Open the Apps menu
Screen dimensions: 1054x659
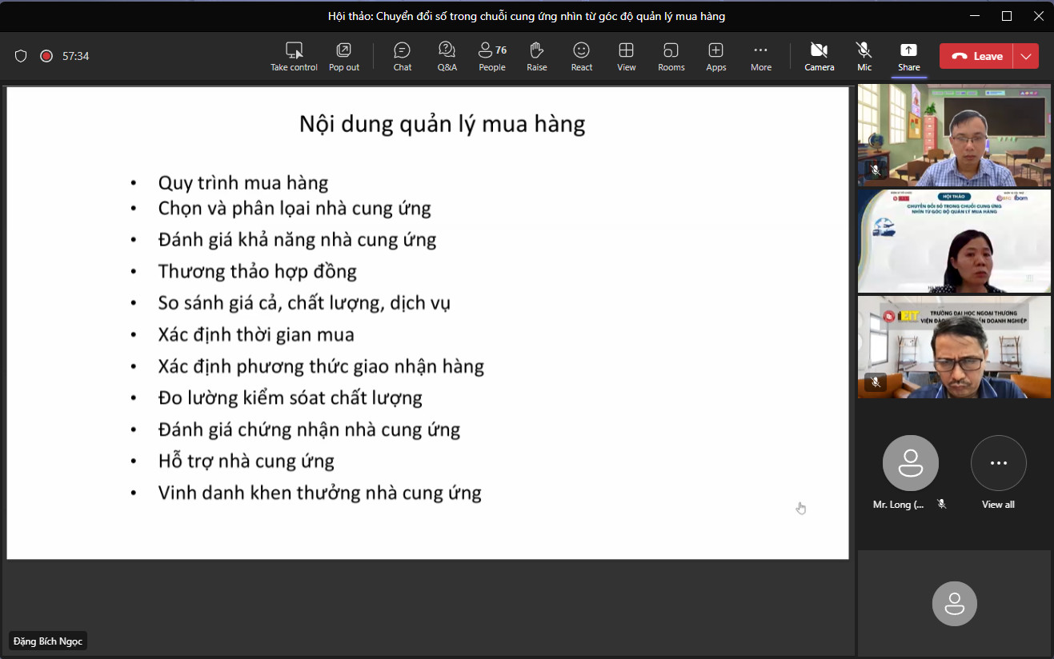pyautogui.click(x=716, y=57)
